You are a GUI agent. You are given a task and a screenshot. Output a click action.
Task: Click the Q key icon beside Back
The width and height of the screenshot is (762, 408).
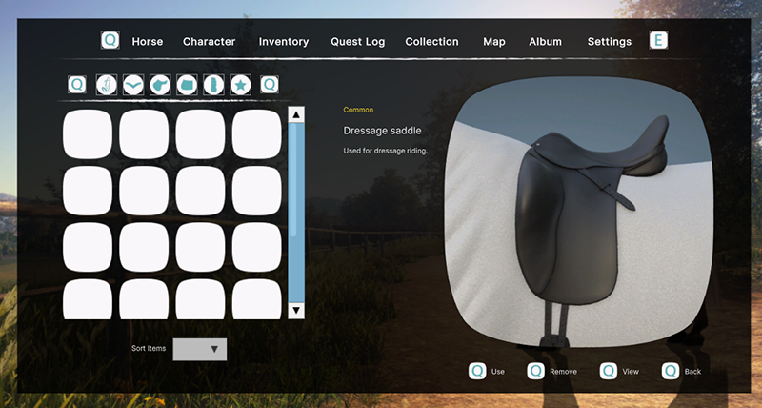[x=671, y=371]
